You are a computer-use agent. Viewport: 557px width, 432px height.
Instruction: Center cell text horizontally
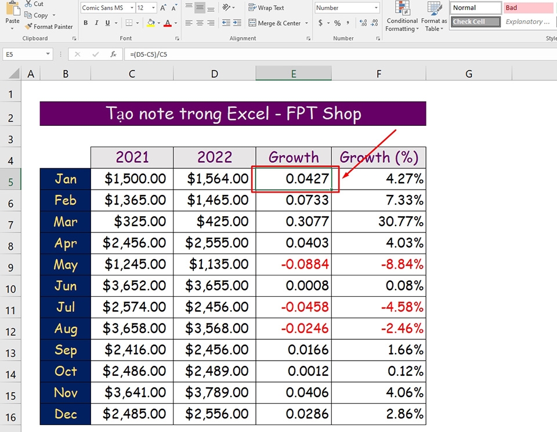click(200, 23)
